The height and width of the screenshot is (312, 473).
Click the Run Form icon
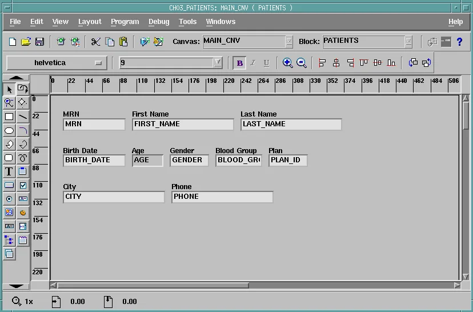point(61,42)
